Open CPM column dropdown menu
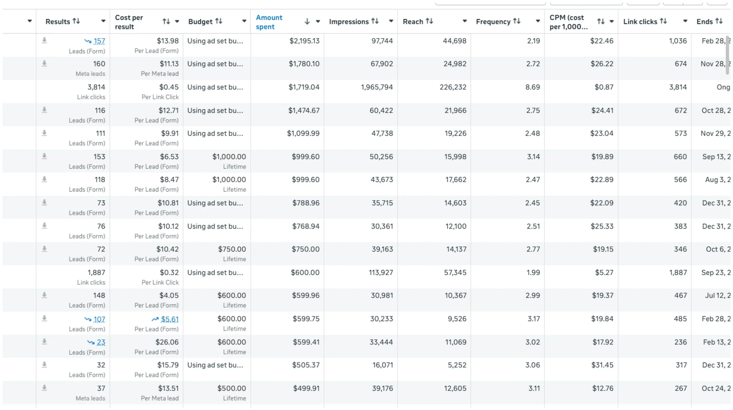Screen dimensions: 733x410 click(612, 22)
